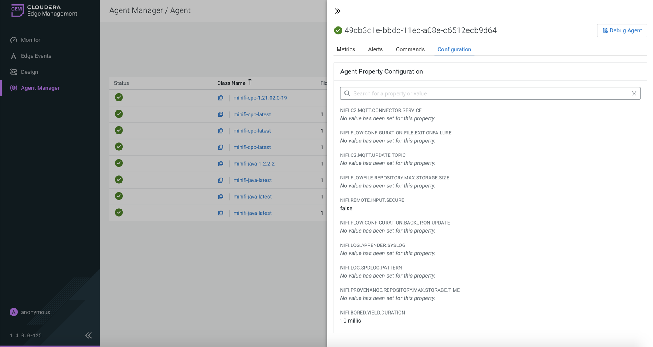The image size is (653, 347).
Task: Click the Agent Manager sidebar icon
Action: (x=14, y=88)
